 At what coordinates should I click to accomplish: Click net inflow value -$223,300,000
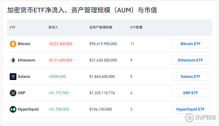[60, 44]
